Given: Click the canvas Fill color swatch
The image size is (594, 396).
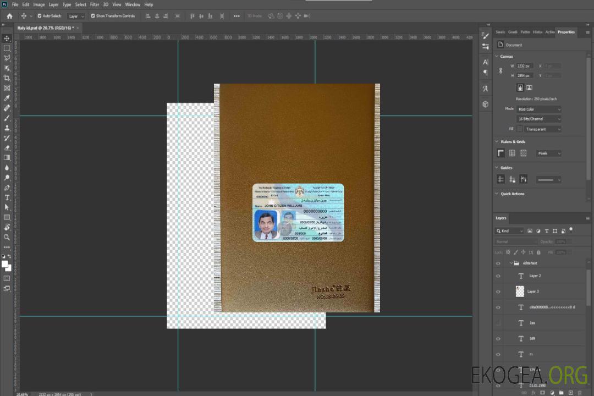Looking at the screenshot, I should [519, 129].
